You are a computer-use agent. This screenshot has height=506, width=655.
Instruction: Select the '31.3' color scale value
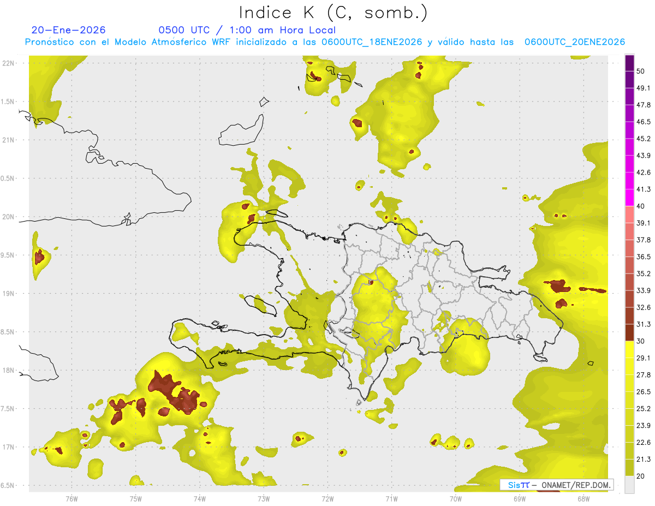click(644, 324)
